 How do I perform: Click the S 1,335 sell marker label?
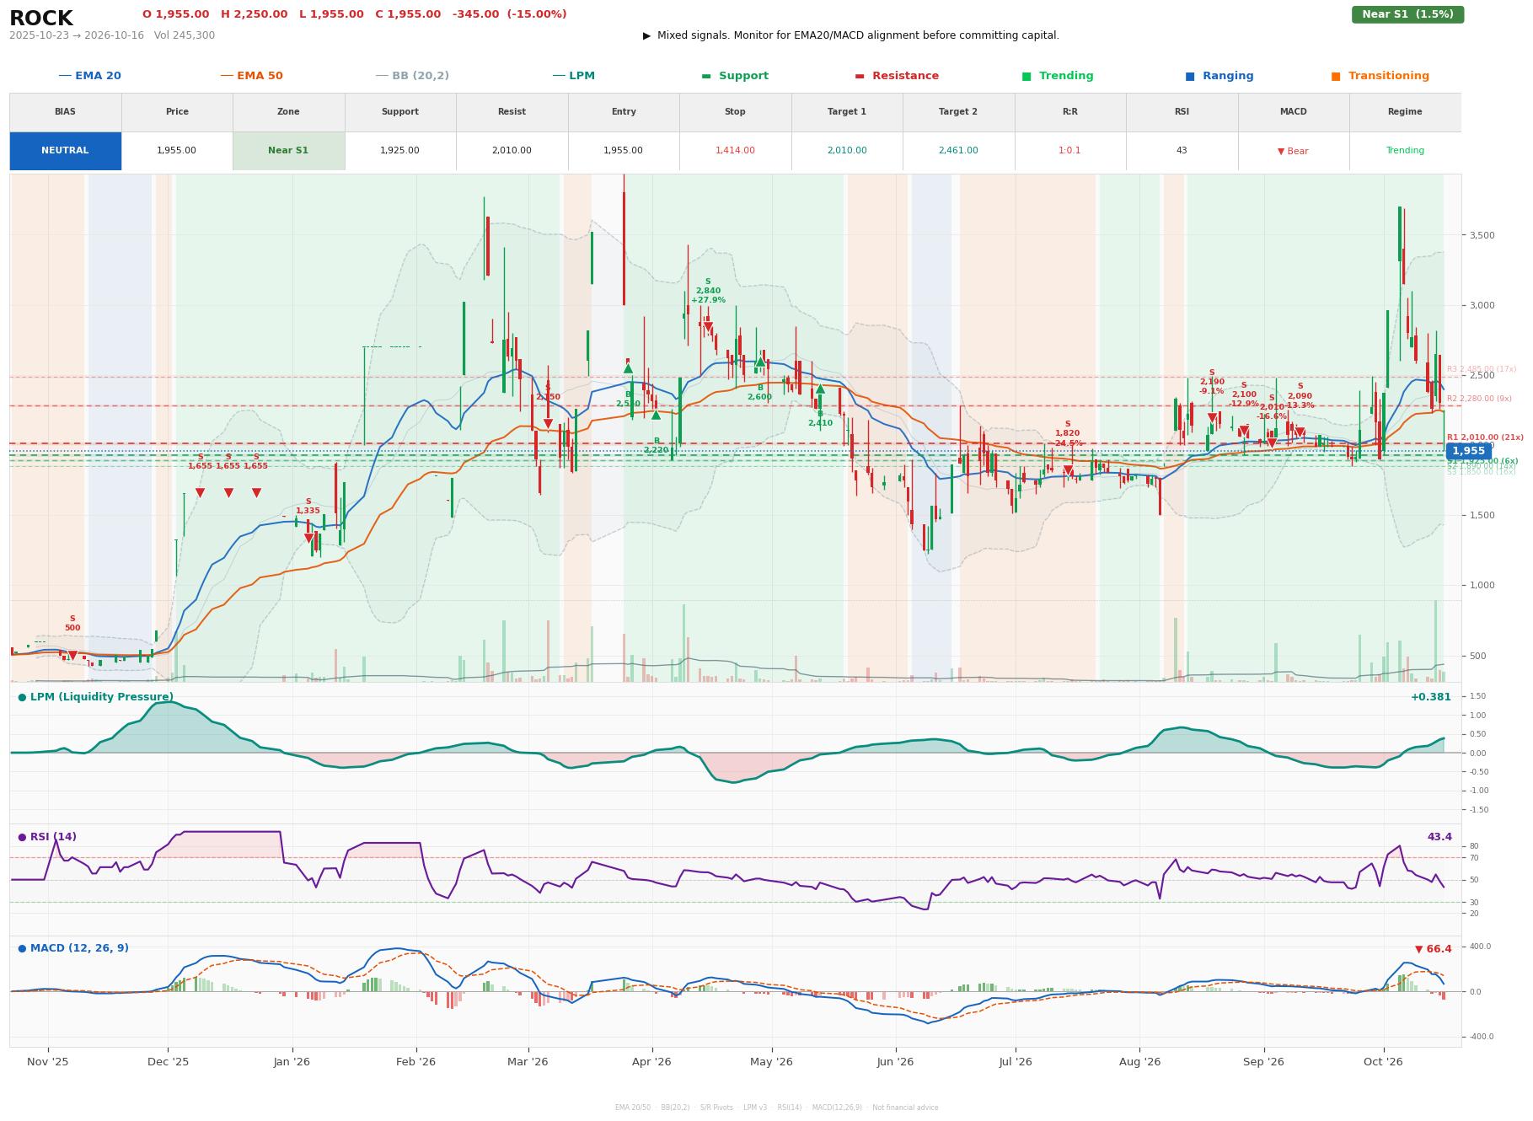(308, 507)
